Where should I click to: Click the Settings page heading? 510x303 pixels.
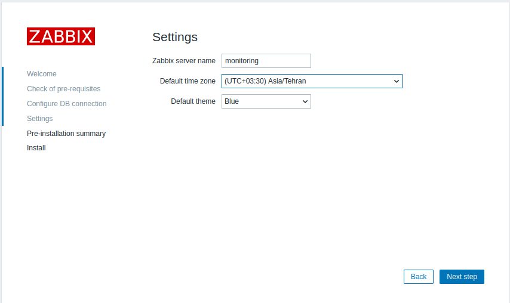tap(175, 37)
